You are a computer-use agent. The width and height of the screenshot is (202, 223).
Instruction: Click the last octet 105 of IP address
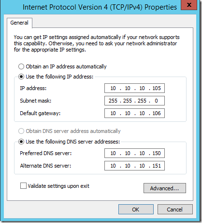point(157,88)
